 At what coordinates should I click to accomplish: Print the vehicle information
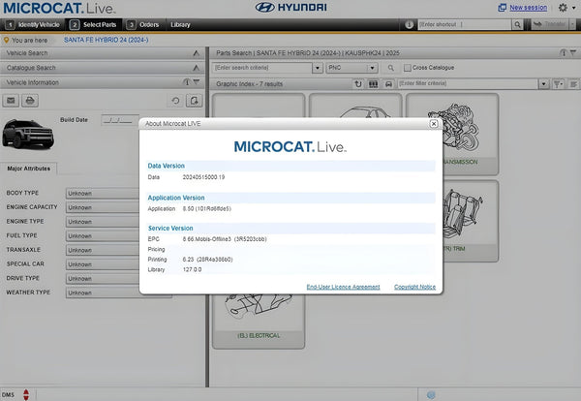click(x=30, y=101)
